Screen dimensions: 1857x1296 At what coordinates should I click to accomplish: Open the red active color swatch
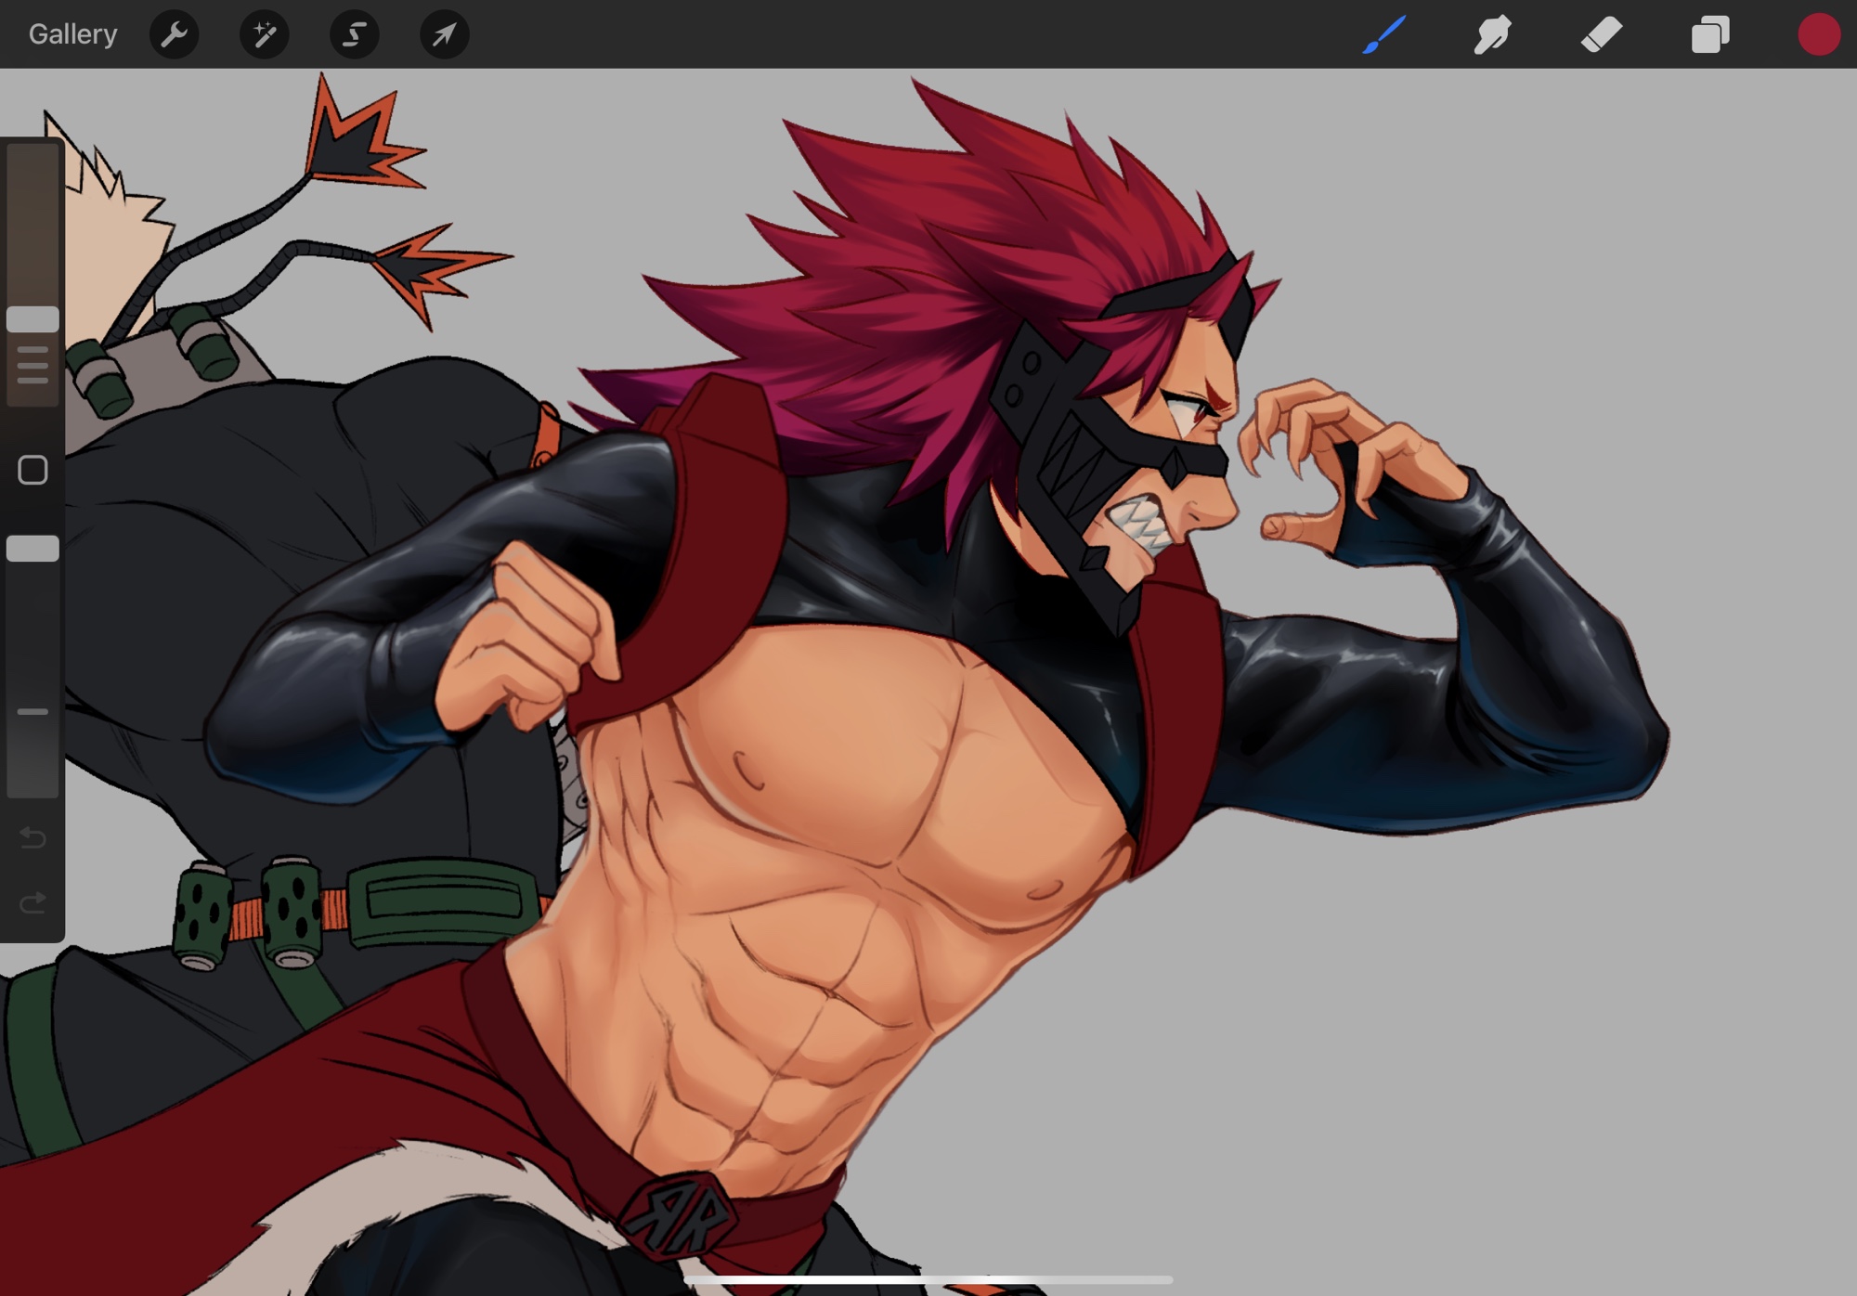pos(1818,35)
